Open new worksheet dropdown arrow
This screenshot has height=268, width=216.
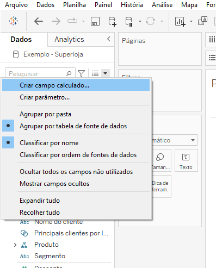(191, 21)
